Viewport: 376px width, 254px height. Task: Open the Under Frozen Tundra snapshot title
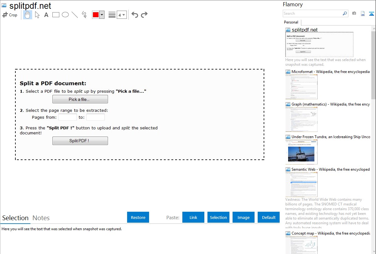pyautogui.click(x=331, y=137)
